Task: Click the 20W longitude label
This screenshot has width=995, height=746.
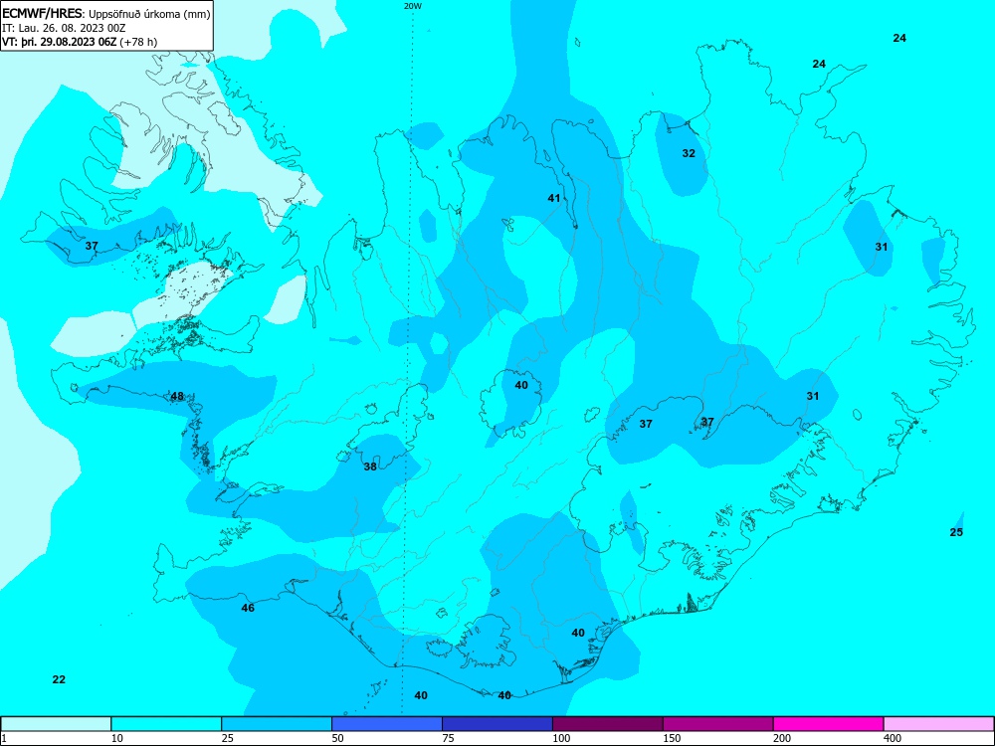Action: click(x=413, y=6)
